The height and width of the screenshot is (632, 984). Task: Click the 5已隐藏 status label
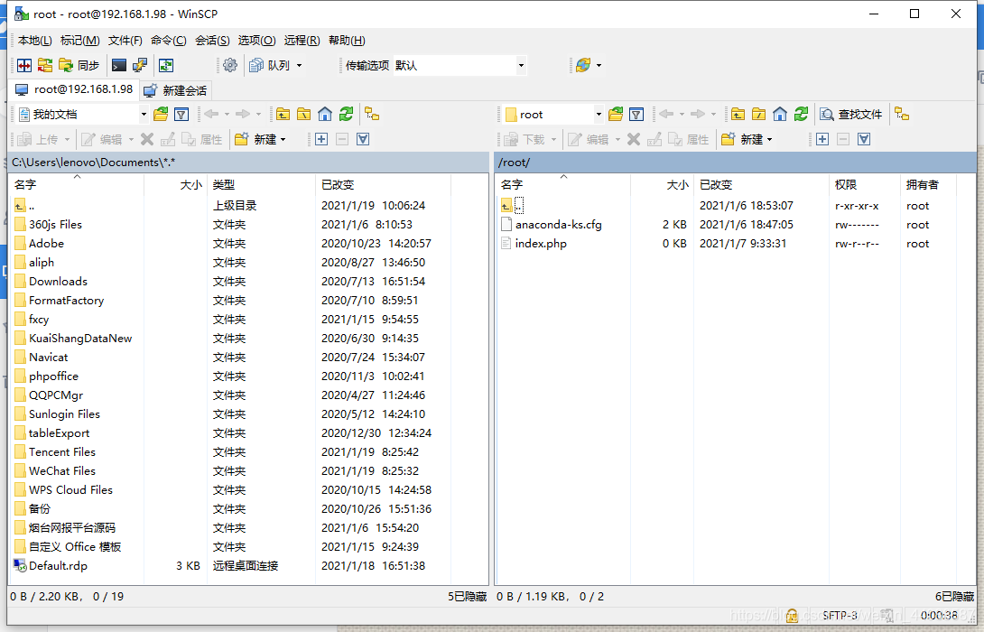tap(467, 596)
